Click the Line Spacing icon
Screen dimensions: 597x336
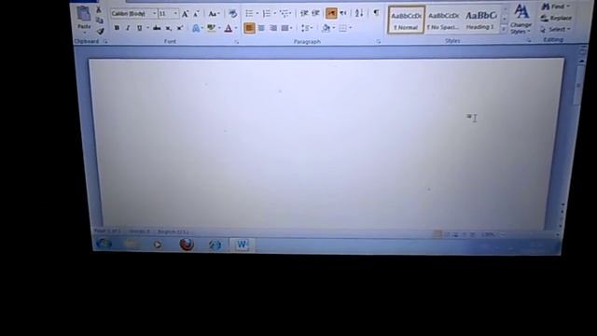click(305, 28)
